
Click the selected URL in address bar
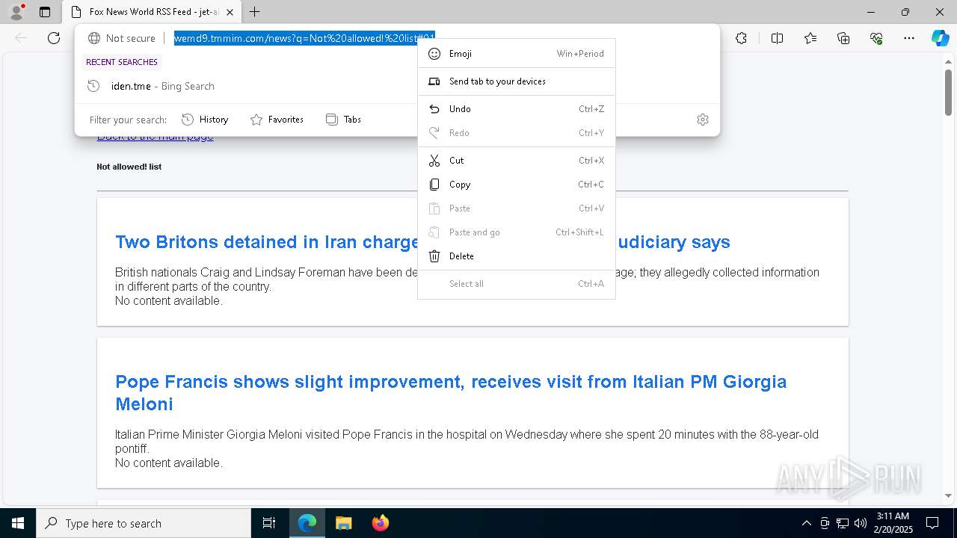pos(304,38)
